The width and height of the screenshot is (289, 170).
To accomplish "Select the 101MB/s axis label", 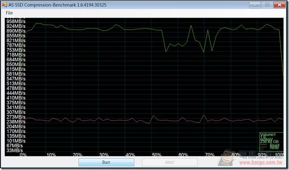I will tap(16, 141).
